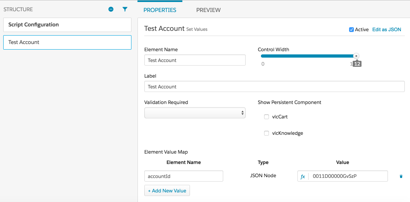The height and width of the screenshot is (202, 410).
Task: Click the filter icon in the Structure header
Action: pos(125,9)
